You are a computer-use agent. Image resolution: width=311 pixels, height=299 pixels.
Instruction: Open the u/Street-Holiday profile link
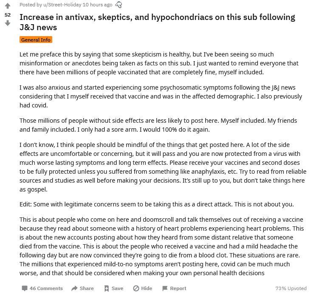[x=62, y=5]
